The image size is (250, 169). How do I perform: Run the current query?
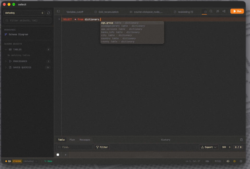pyautogui.click(x=237, y=11)
